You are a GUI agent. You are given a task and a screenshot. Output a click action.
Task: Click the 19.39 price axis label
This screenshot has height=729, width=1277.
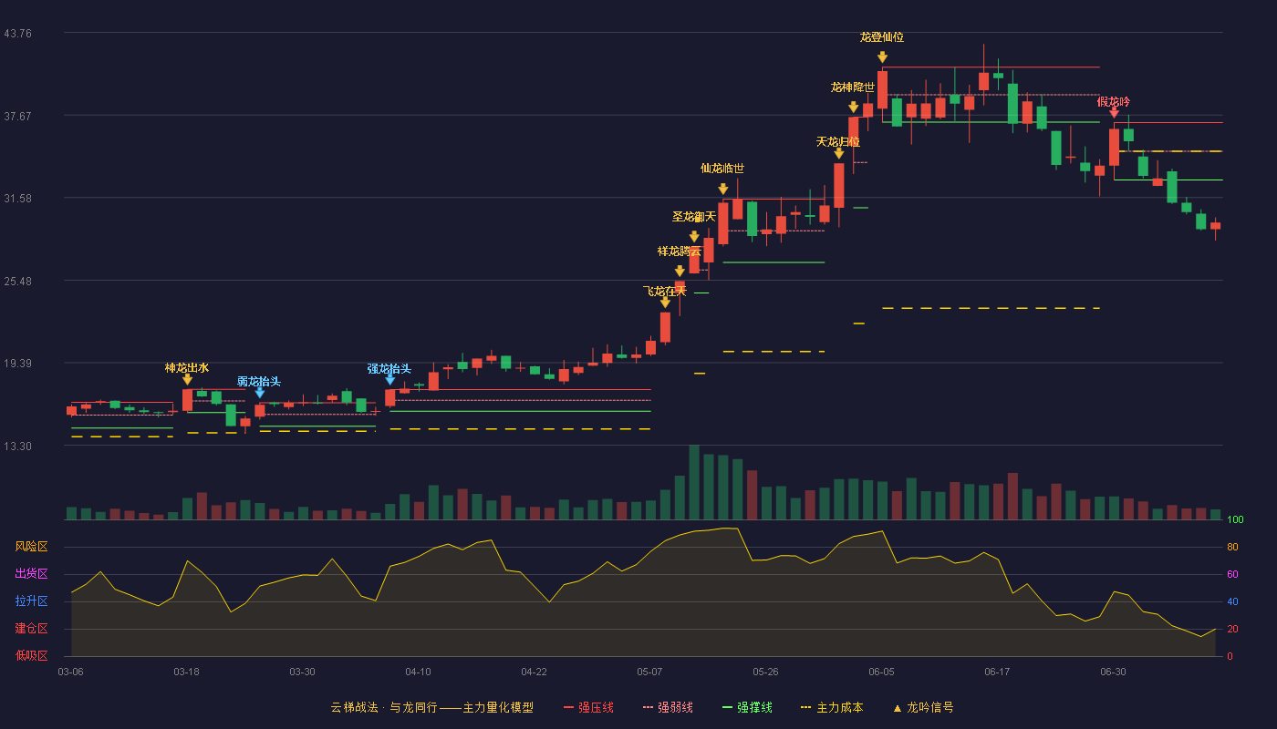[x=18, y=364]
